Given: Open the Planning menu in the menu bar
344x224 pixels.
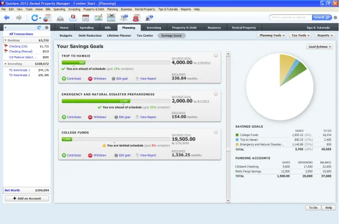Looking at the screenshot, I should tap(113, 9).
